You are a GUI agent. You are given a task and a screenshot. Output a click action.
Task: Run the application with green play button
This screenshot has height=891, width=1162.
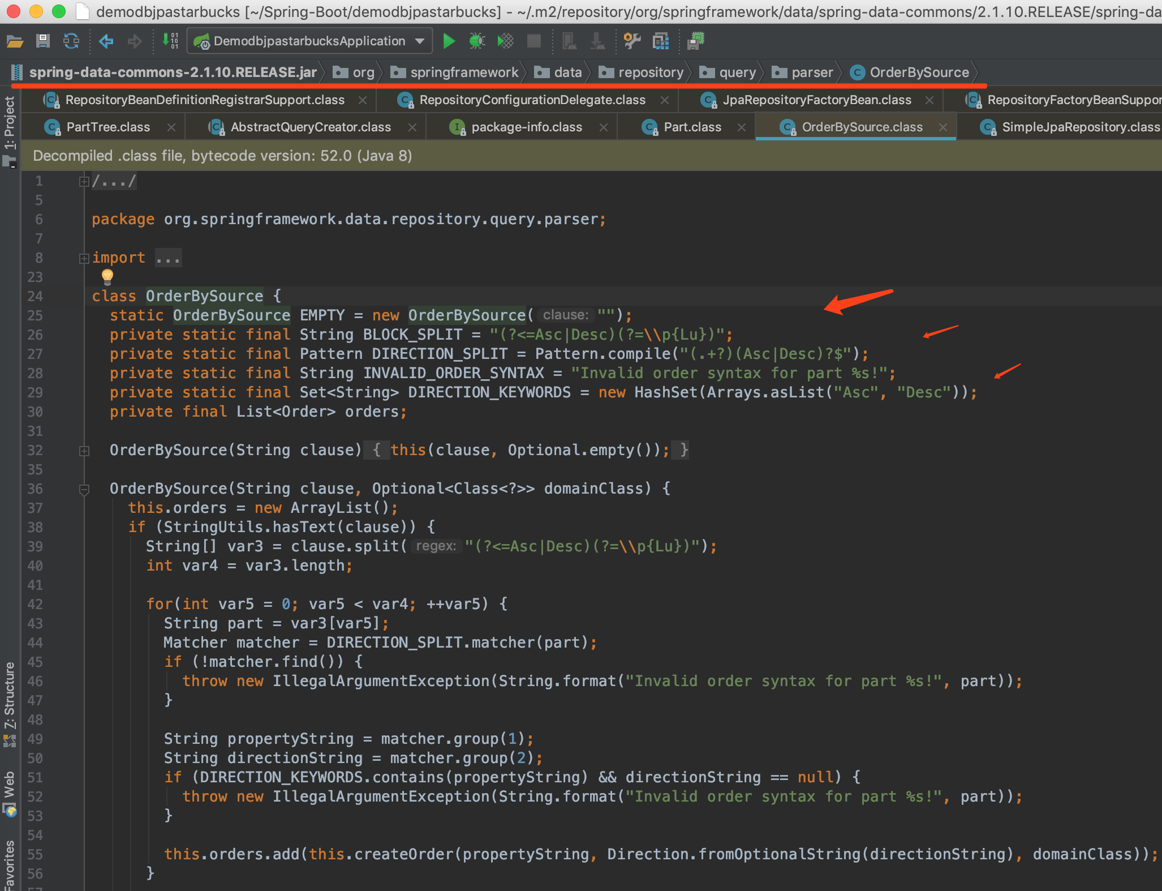pos(449,41)
